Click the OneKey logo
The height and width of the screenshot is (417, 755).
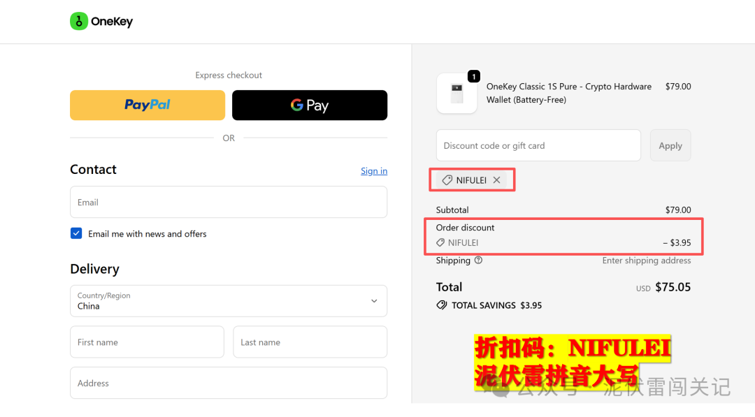101,21
